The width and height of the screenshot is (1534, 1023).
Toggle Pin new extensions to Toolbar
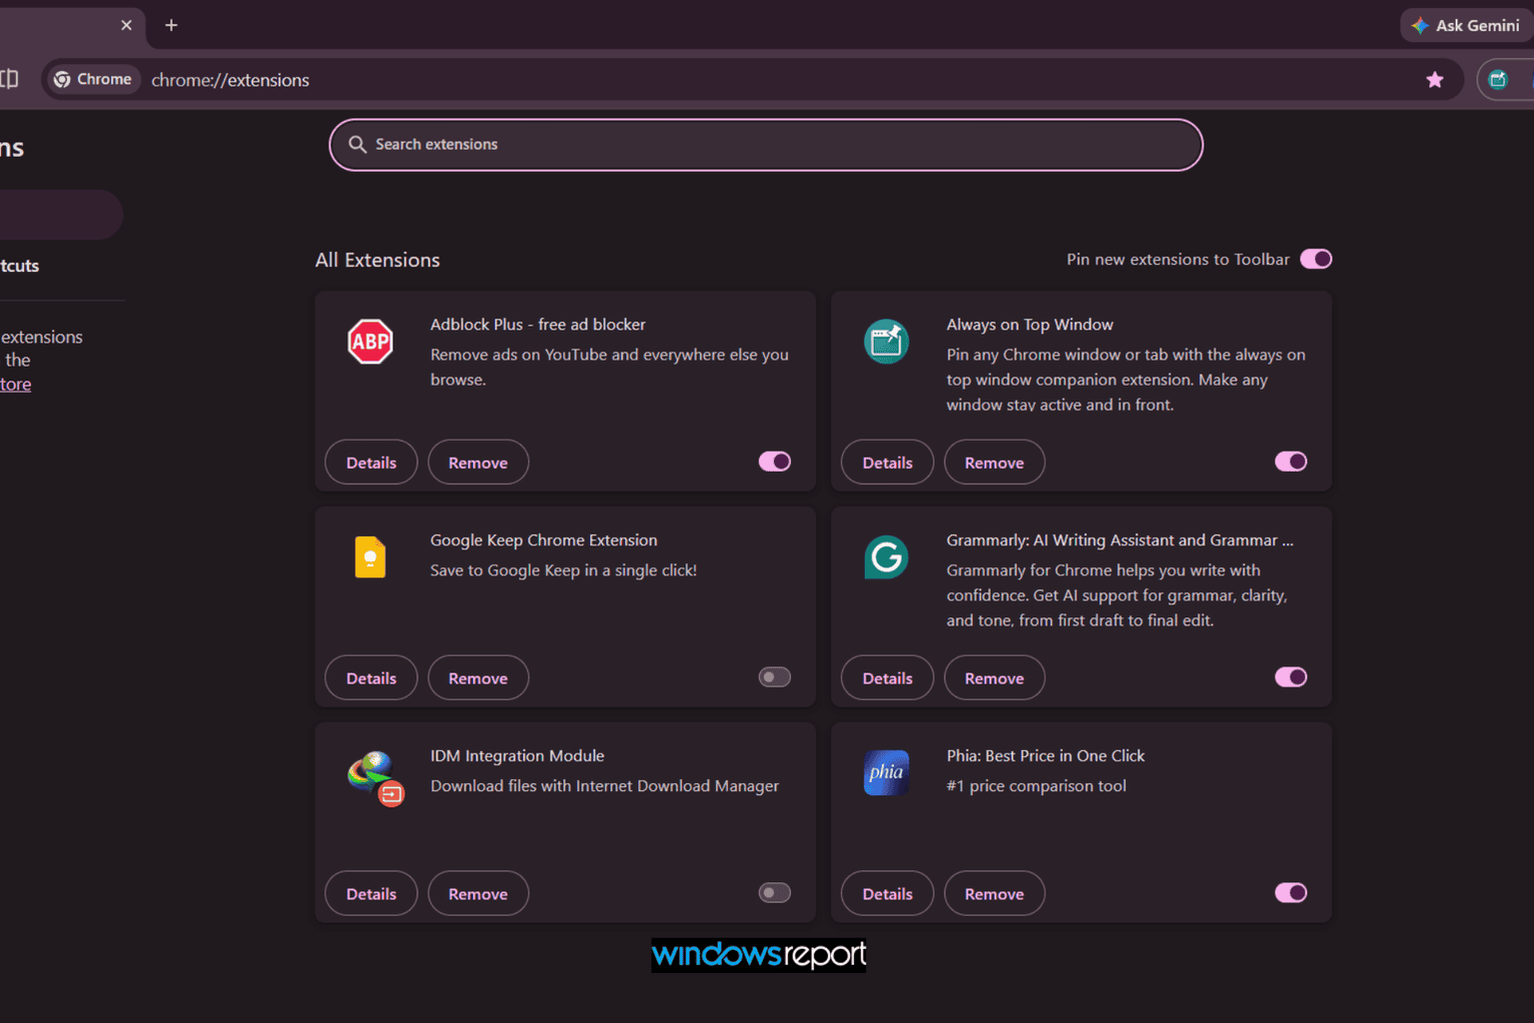point(1316,260)
